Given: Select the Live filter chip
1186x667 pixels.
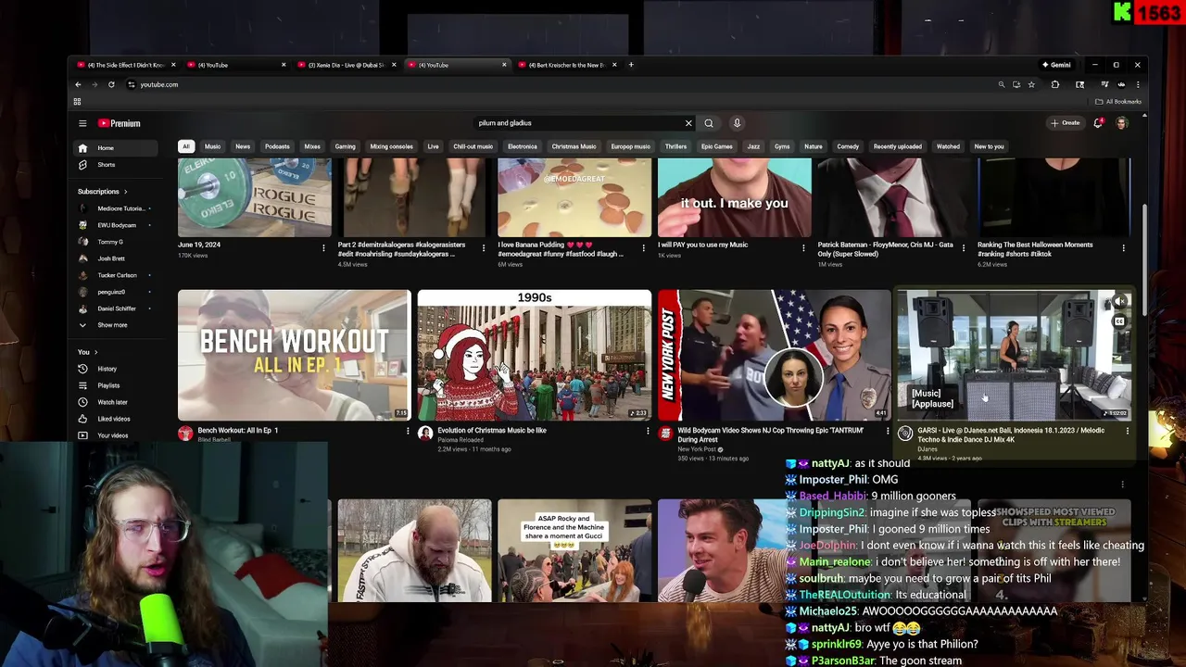Looking at the screenshot, I should (x=433, y=146).
